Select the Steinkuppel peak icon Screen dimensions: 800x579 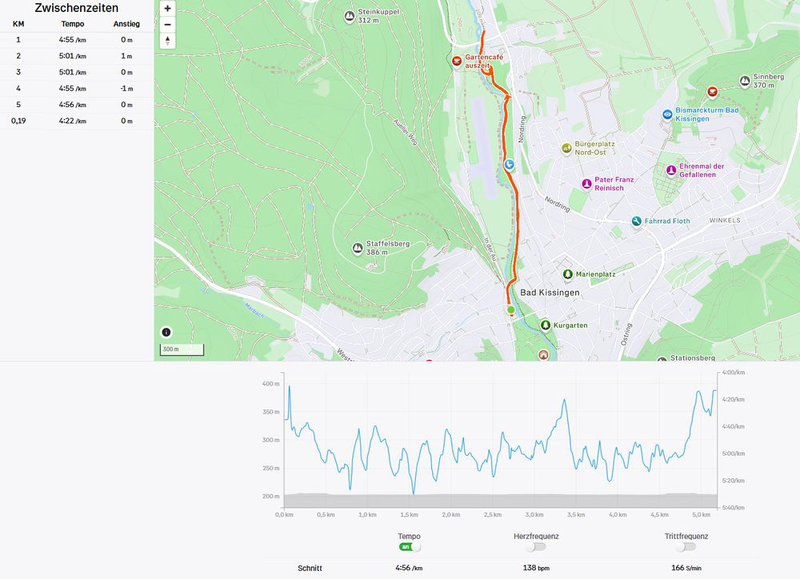350,16
